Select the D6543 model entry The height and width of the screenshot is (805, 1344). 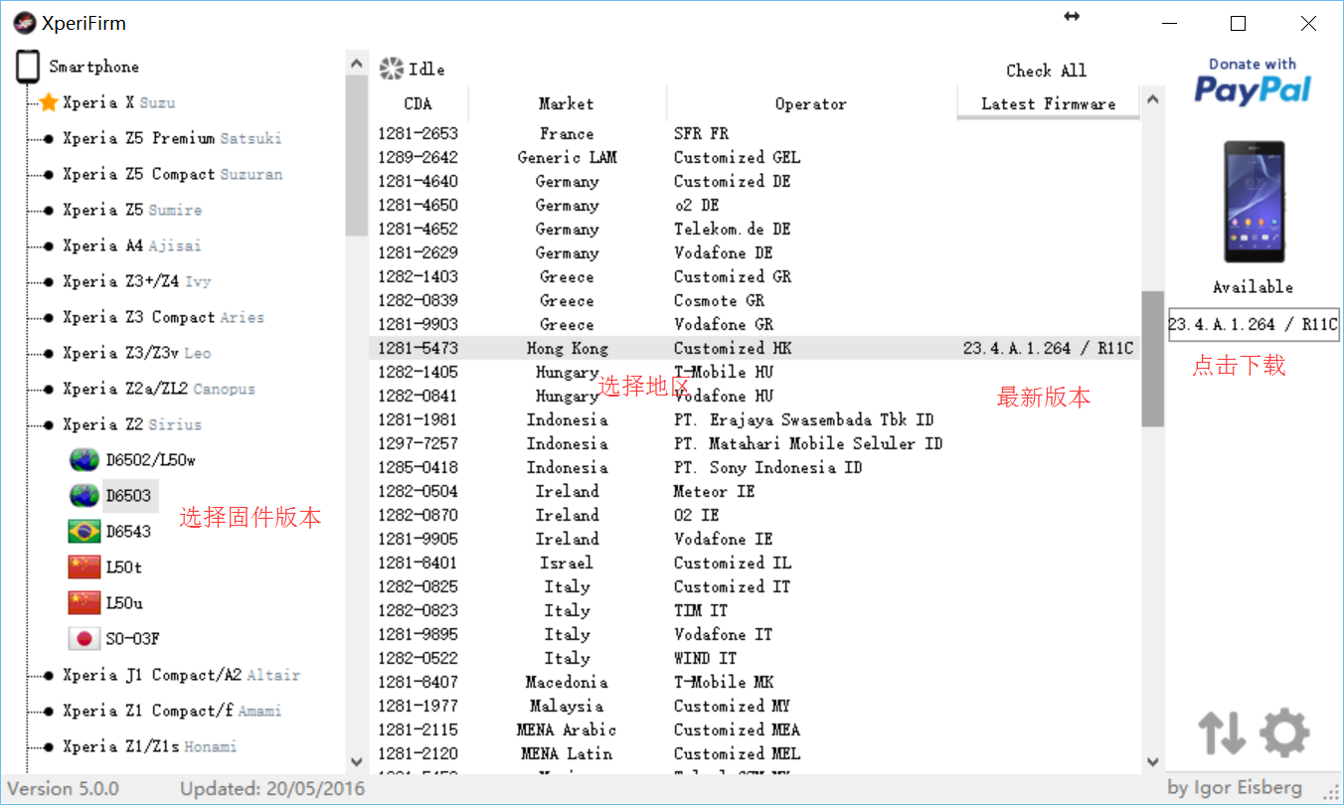[x=128, y=532]
